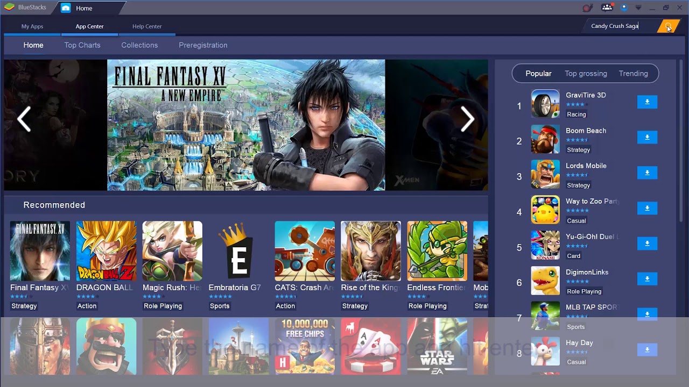
Task: Select Home in App Center navigation
Action: click(x=33, y=45)
